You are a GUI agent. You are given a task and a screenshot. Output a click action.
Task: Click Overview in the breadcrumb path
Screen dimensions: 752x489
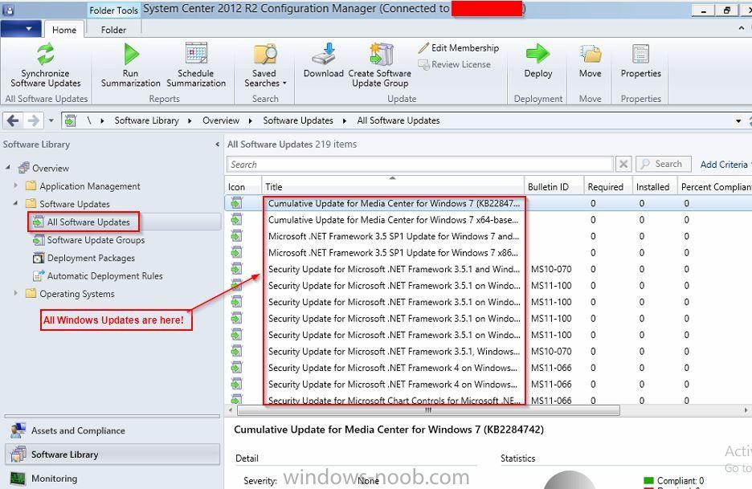[221, 120]
